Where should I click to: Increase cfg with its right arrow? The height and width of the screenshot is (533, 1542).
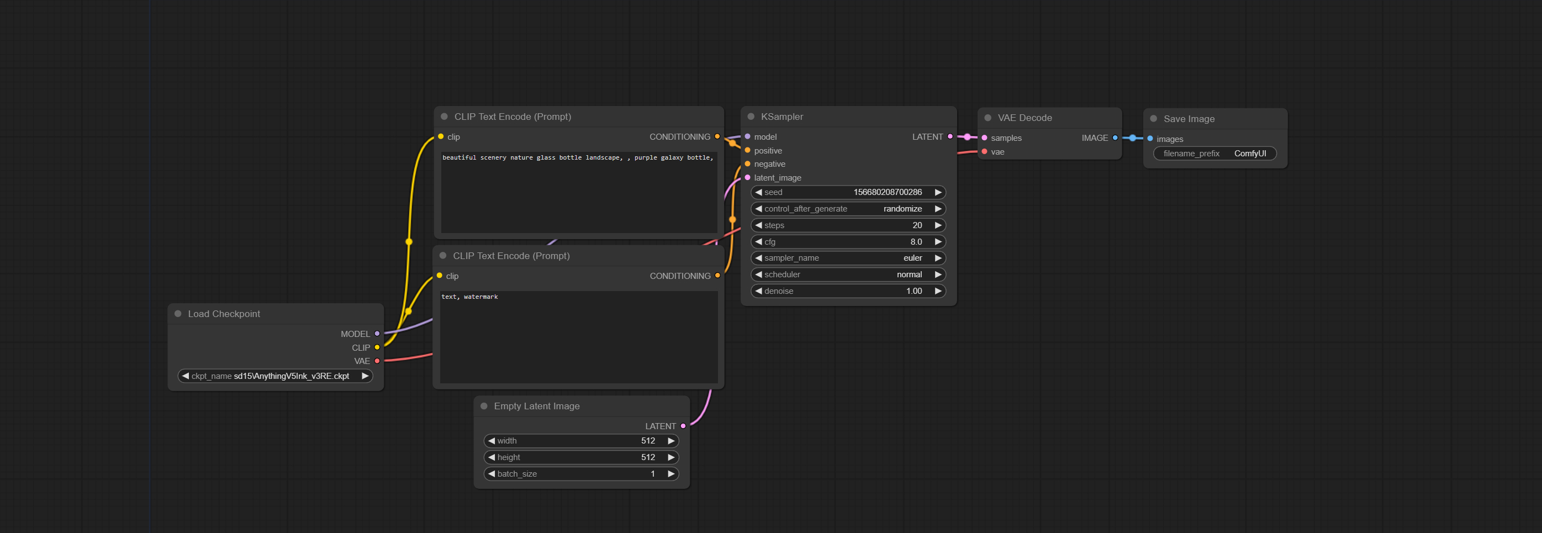click(x=938, y=242)
